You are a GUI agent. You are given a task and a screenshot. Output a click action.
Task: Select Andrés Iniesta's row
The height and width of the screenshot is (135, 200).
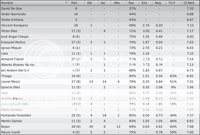[100, 98]
